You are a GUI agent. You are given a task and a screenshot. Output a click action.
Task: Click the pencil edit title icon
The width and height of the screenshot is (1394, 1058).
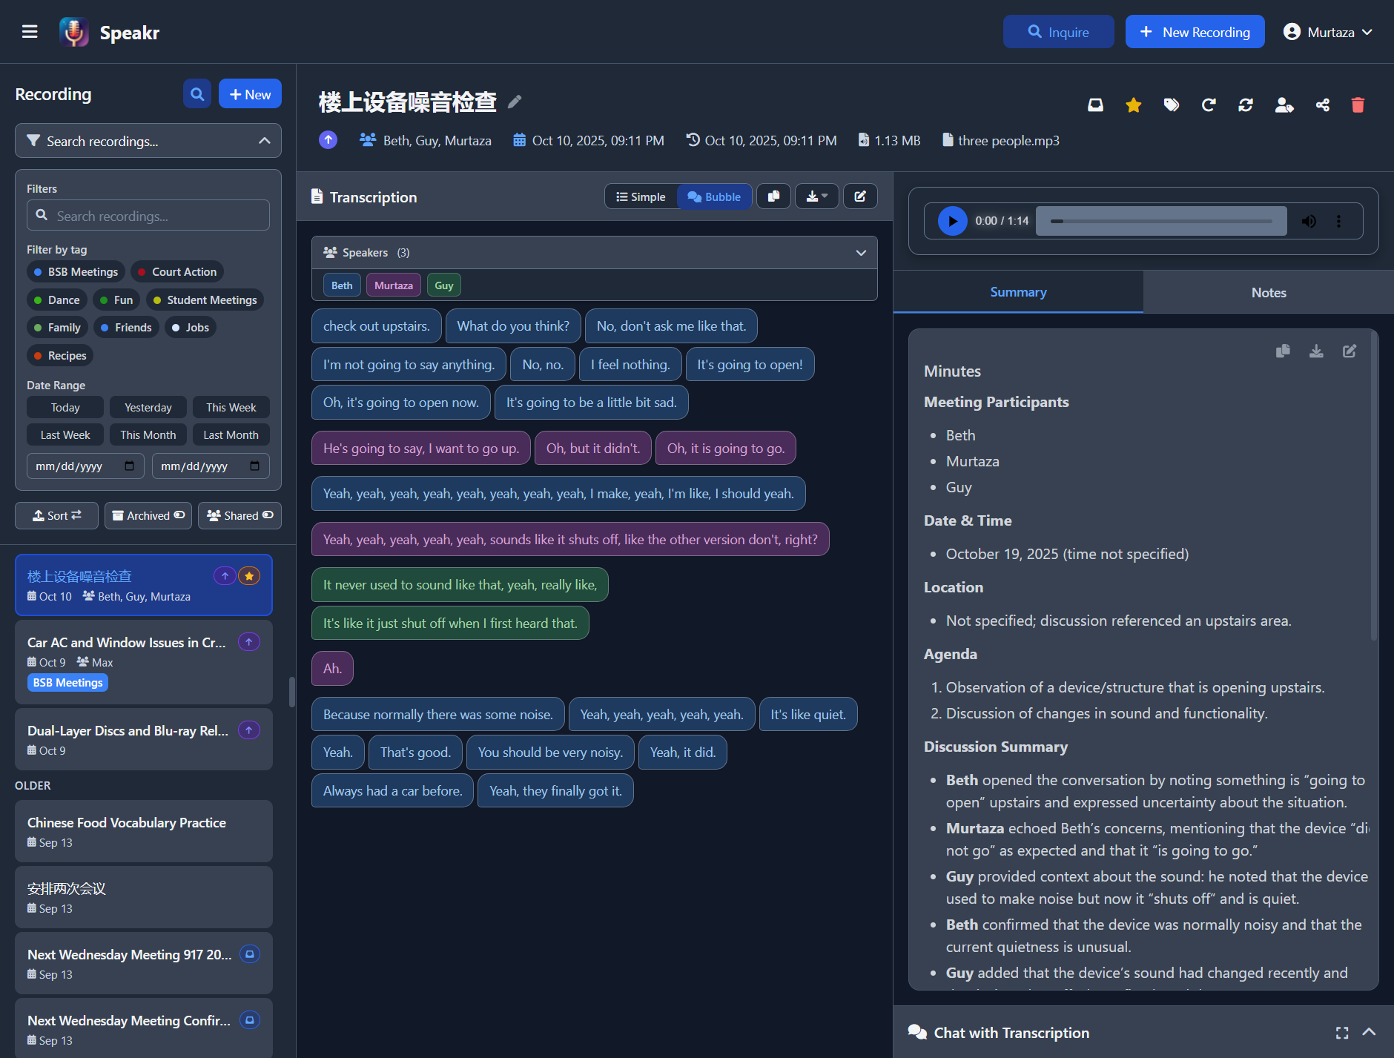[x=515, y=102]
